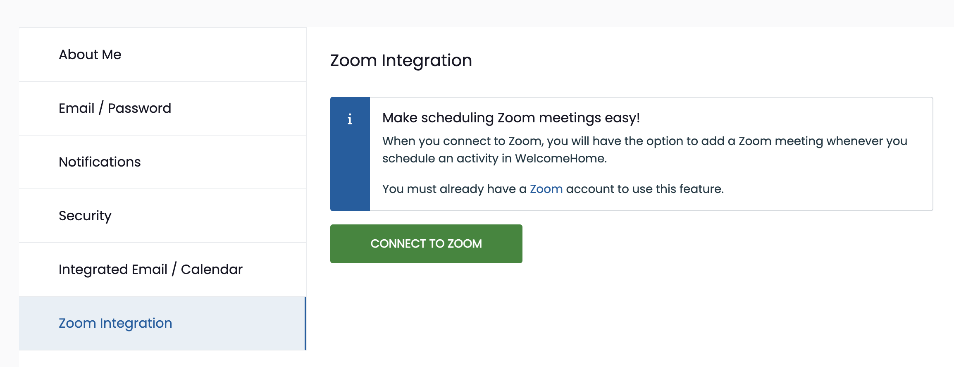Image resolution: width=954 pixels, height=367 pixels.
Task: Click the green Connect to Zoom button
Action: [x=426, y=244]
